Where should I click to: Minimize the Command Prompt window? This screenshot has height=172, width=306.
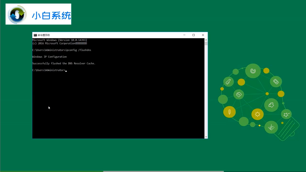coord(184,35)
